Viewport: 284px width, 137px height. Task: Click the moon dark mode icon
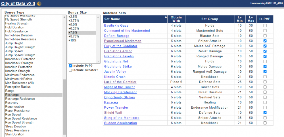coord(39,3)
